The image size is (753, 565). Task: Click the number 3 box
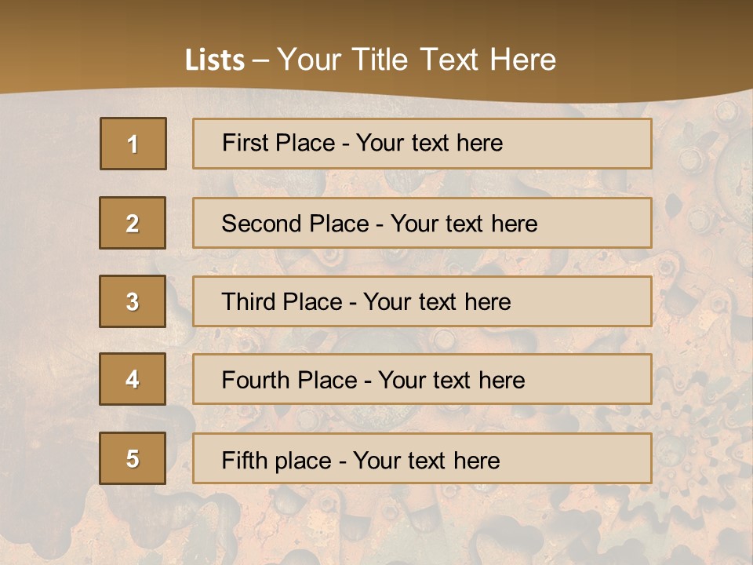[x=133, y=301]
